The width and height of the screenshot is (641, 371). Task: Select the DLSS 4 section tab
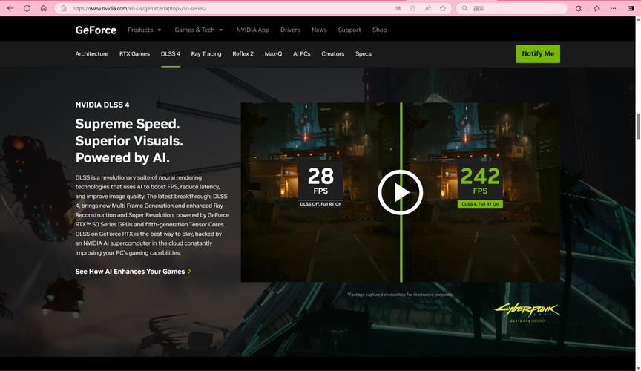tap(171, 53)
